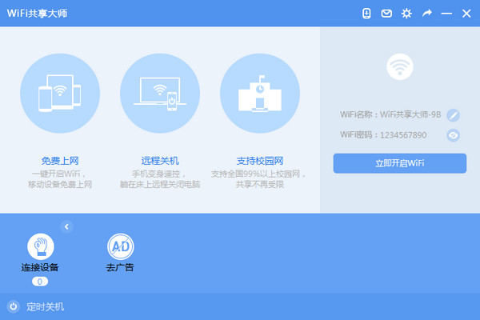Screen dimensions: 480x320
Task: Click the 免费上网 devices circle icon
Action: [x=60, y=94]
